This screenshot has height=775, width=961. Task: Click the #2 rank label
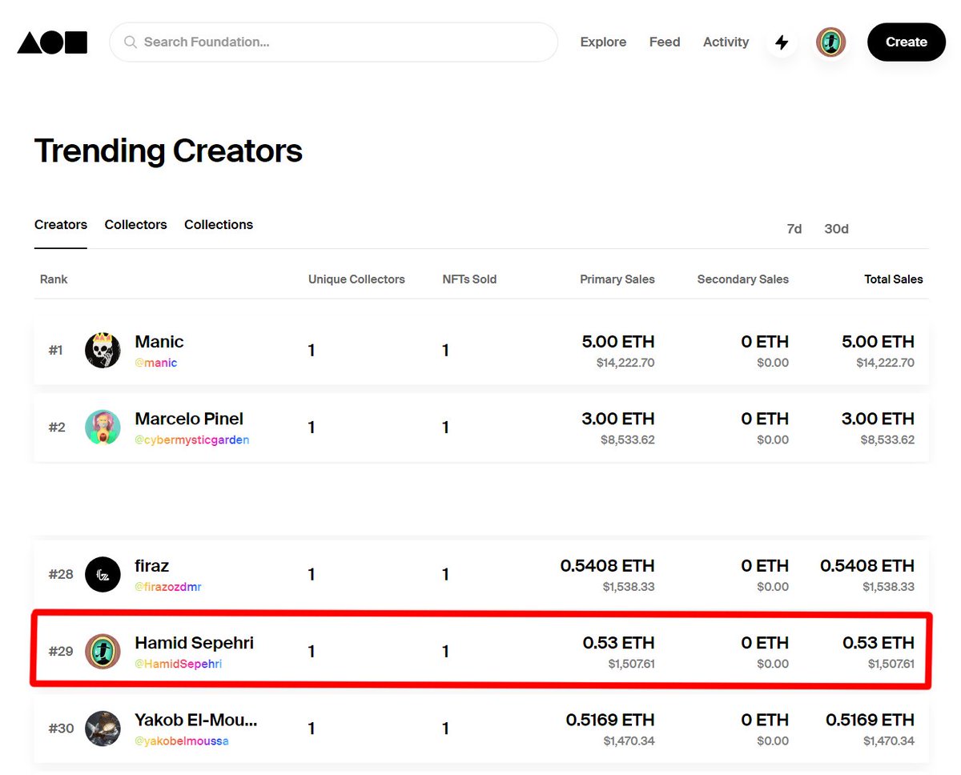click(x=57, y=427)
